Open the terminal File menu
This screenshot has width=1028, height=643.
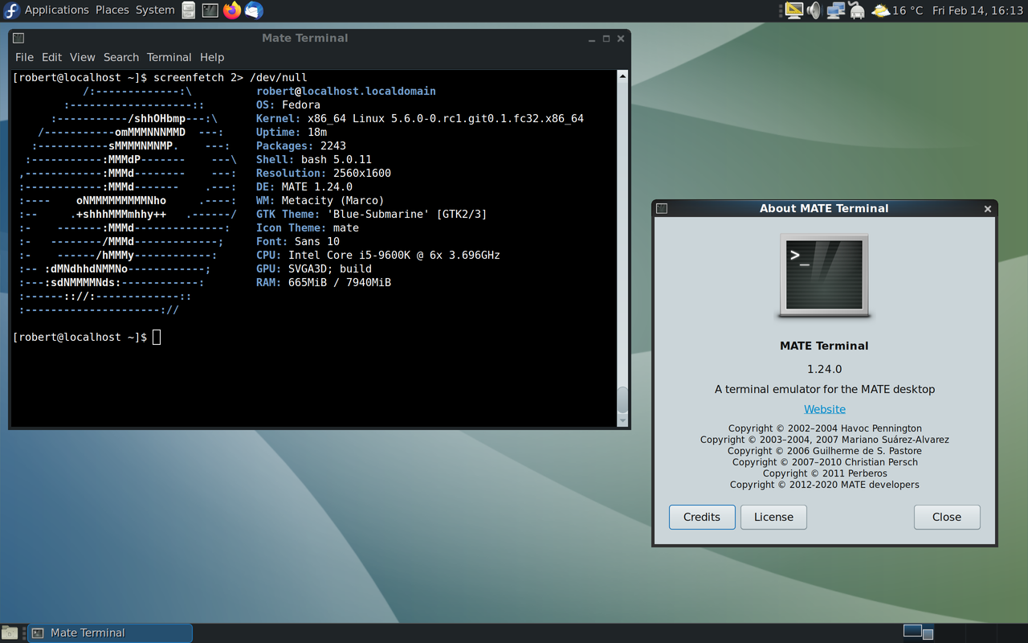[x=25, y=57]
